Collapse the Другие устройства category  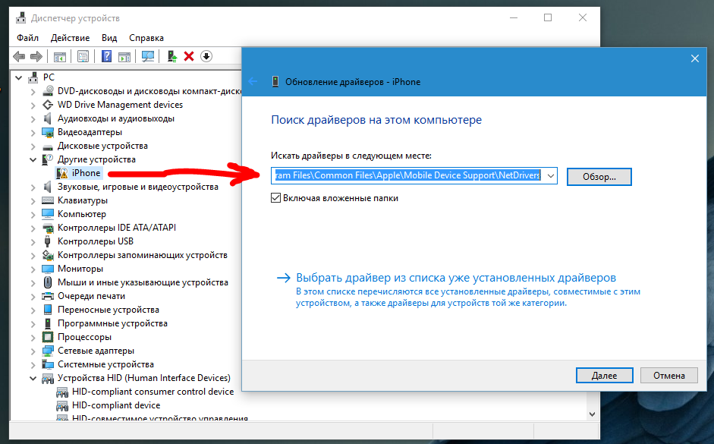(x=33, y=159)
